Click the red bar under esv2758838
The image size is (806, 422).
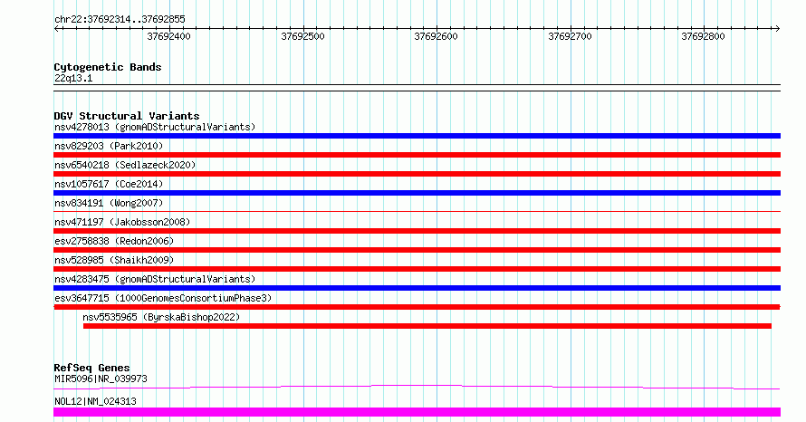[417, 250]
